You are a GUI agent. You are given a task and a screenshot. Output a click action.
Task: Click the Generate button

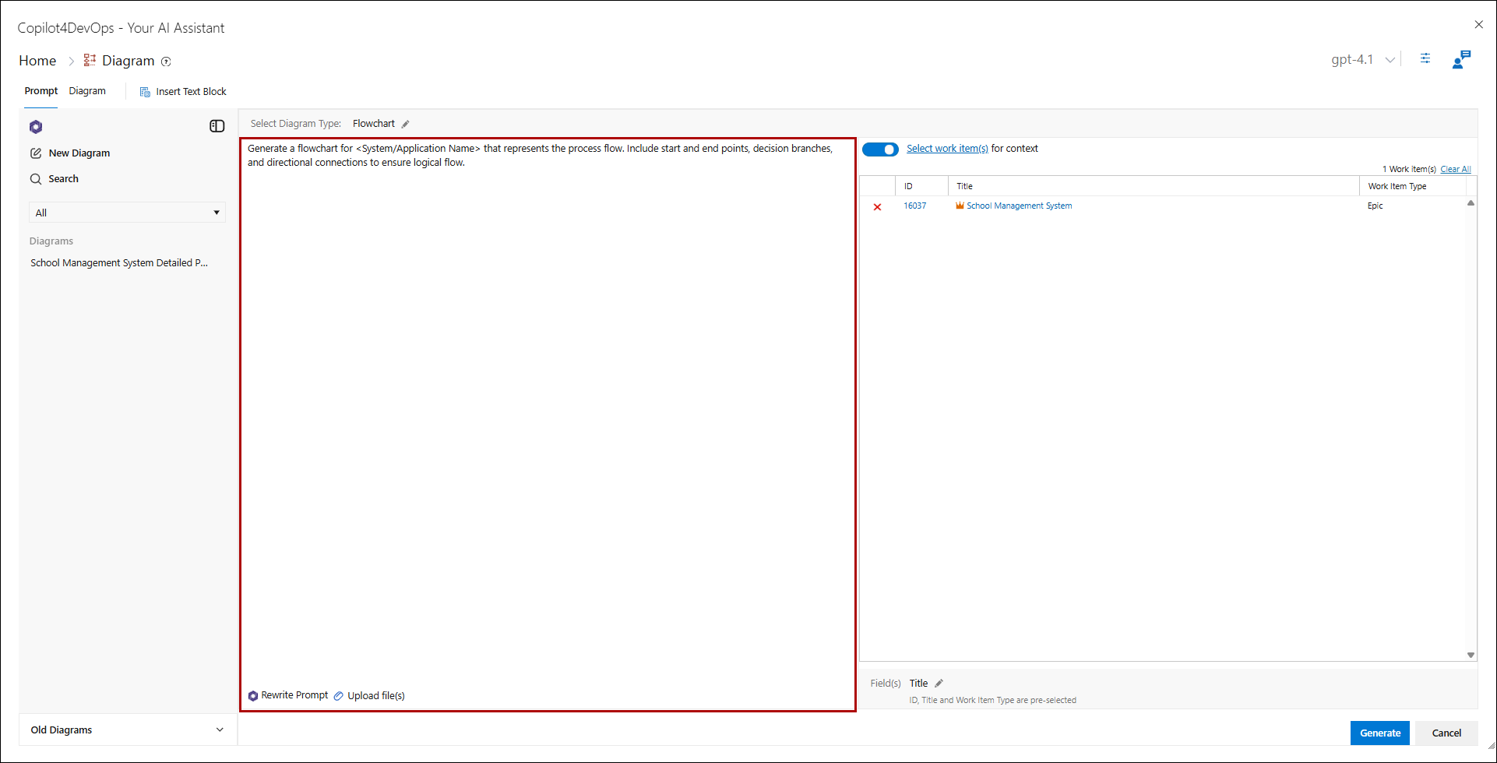click(1379, 733)
